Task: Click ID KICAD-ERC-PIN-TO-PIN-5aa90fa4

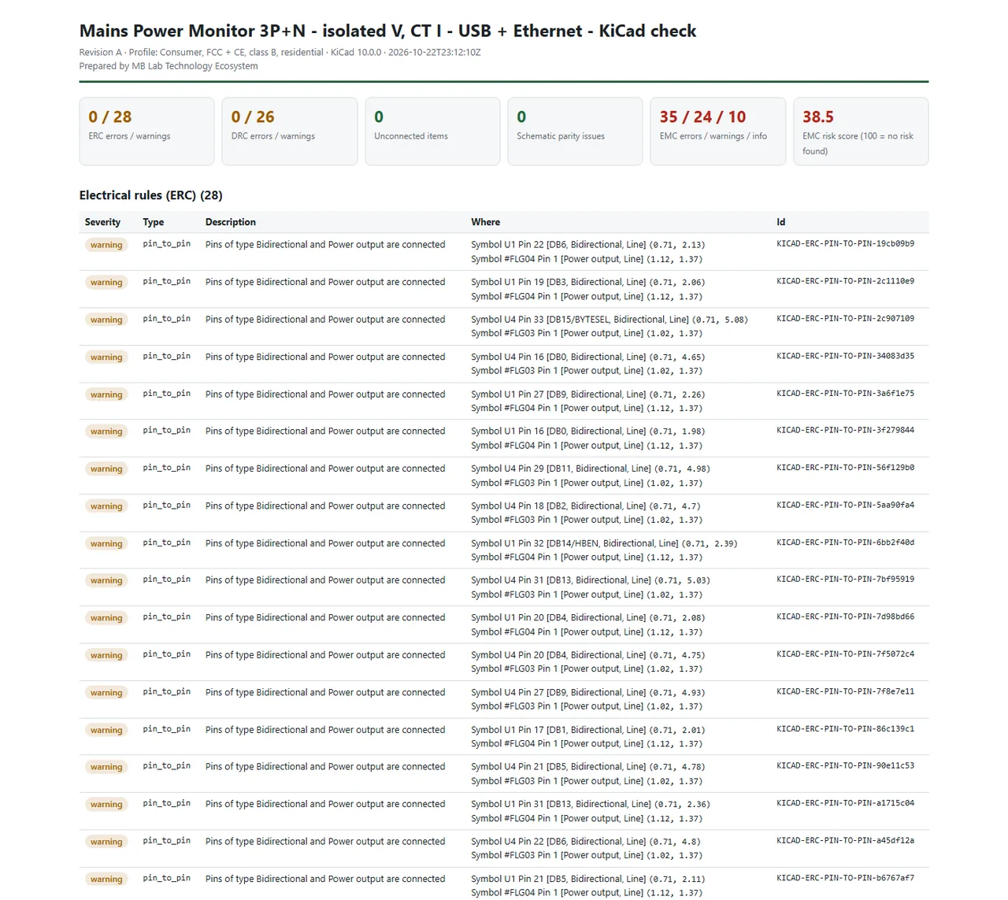Action: (x=846, y=506)
